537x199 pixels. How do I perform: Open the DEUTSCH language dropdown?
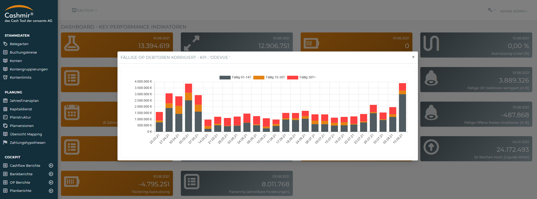[84, 10]
